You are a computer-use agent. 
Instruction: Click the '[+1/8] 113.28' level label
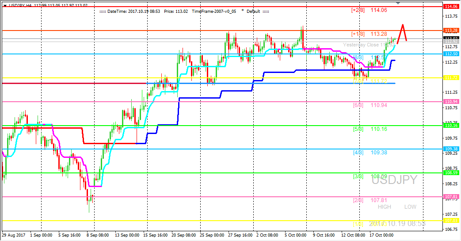[x=369, y=34]
